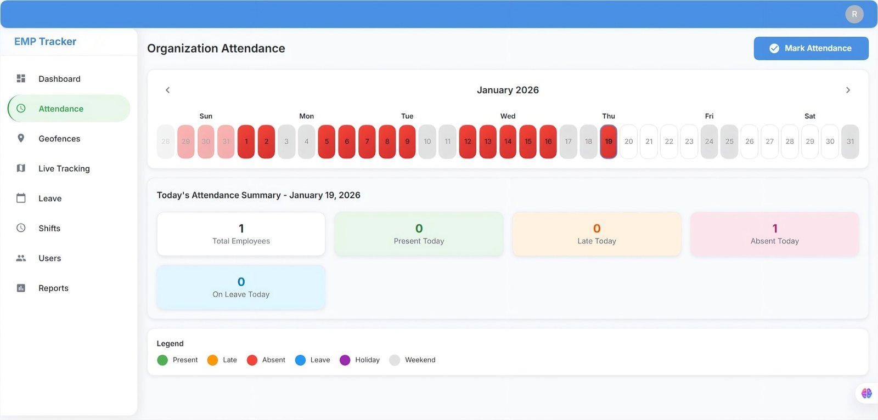Click the Shifts clock icon
Image resolution: width=878 pixels, height=420 pixels.
pos(21,228)
